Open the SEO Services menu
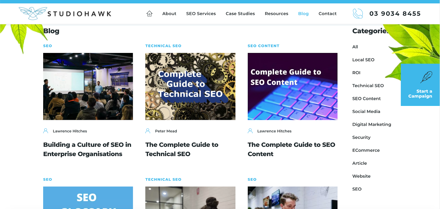This screenshot has width=440, height=209. 201,13
